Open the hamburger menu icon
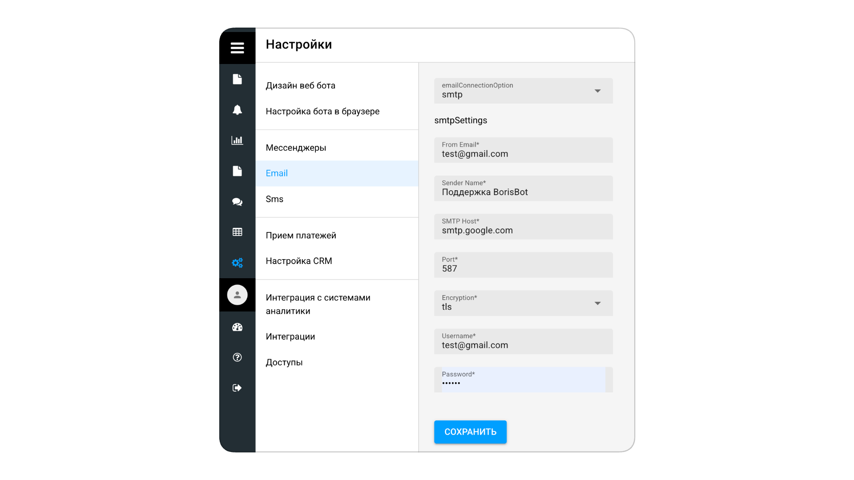 [x=237, y=48]
